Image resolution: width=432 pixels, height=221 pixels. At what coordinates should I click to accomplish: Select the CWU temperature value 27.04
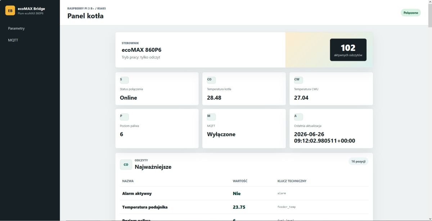coord(301,98)
